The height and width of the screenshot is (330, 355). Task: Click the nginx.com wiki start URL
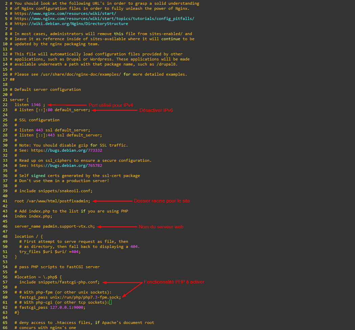click(x=65, y=14)
